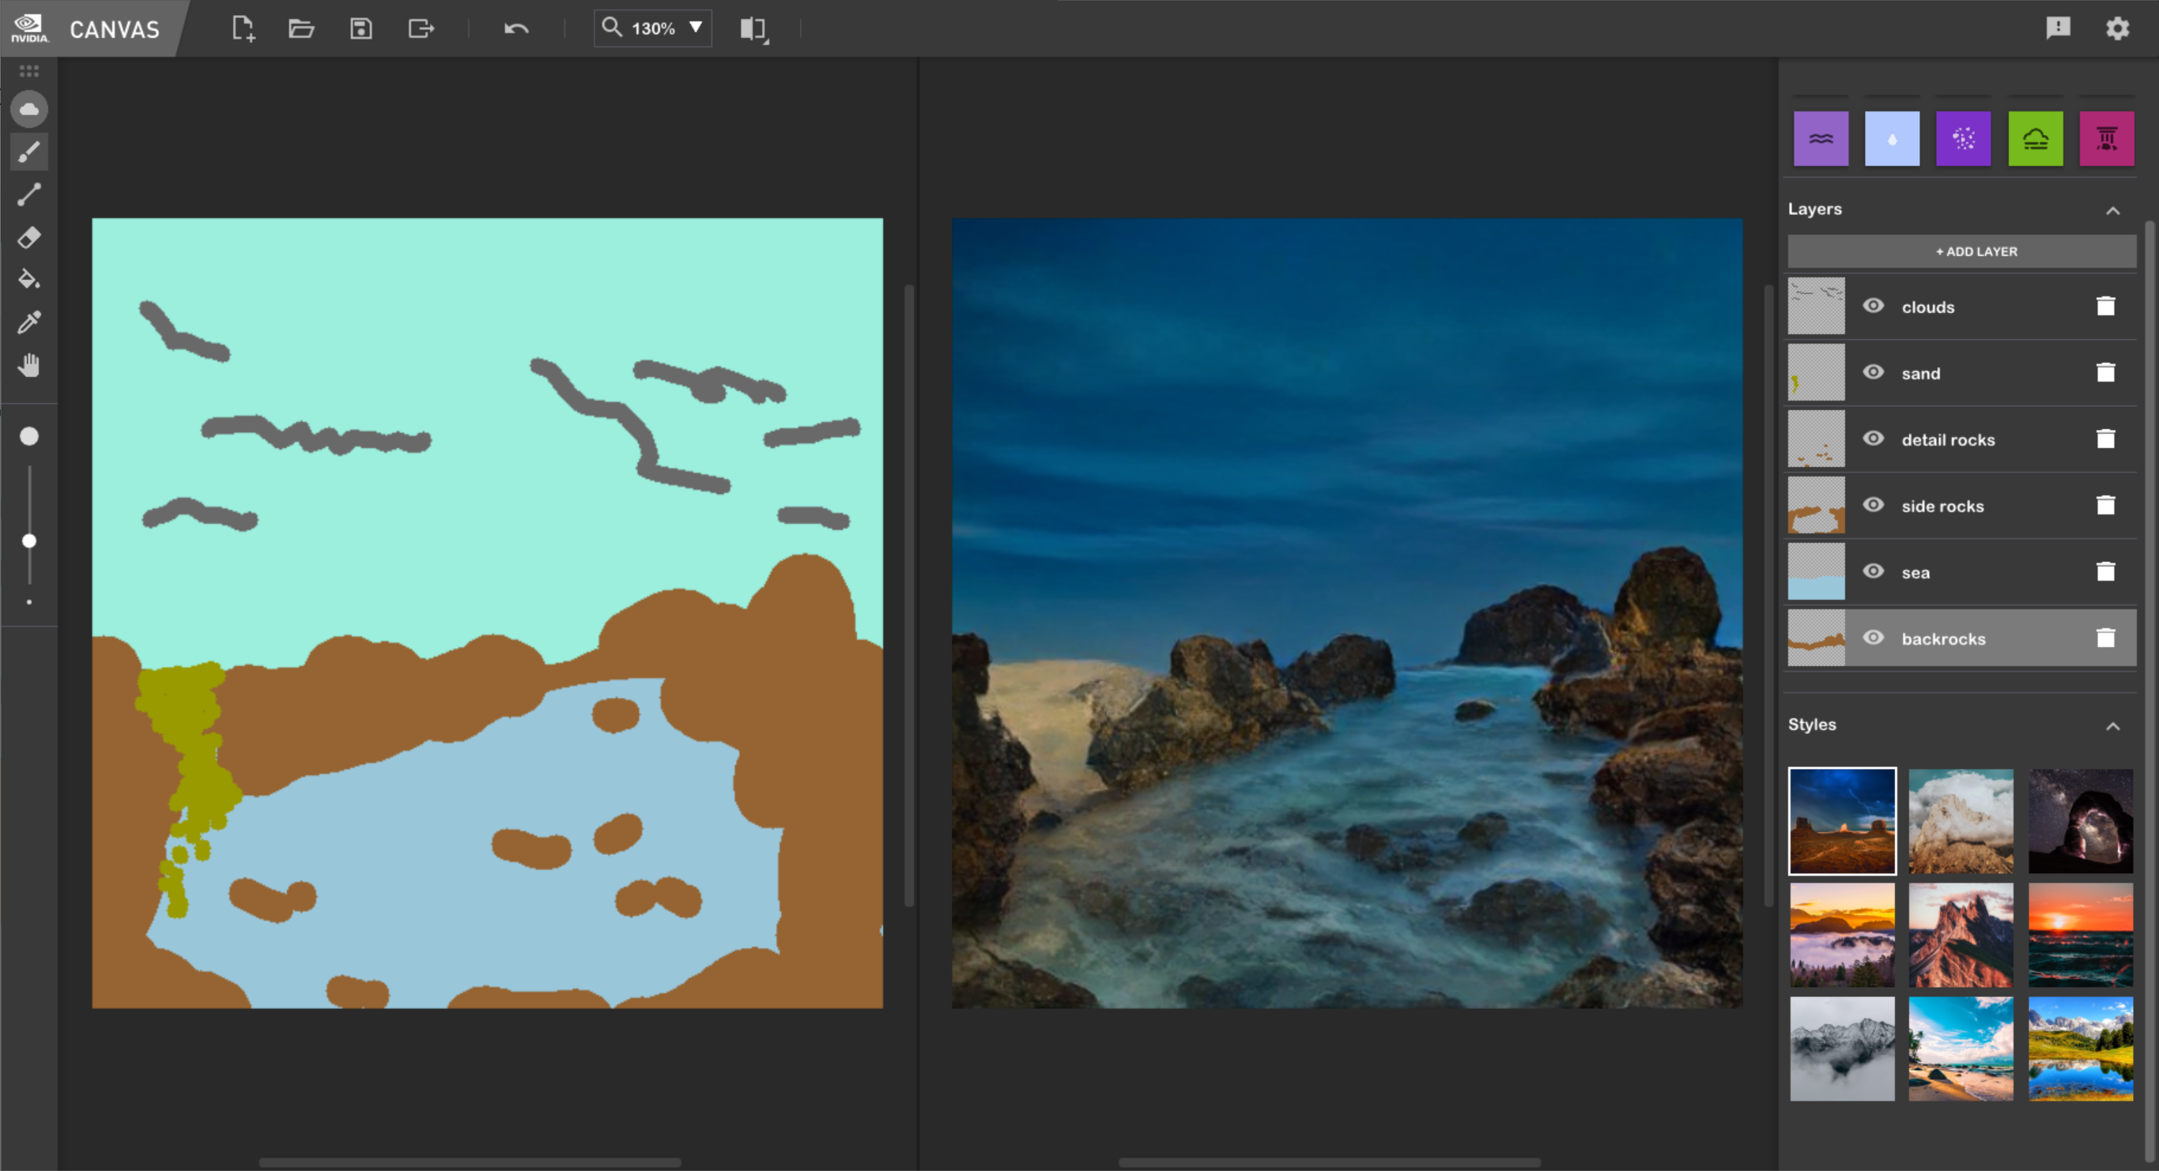Toggle canvas split-view mode
The height and width of the screenshot is (1171, 2159).
point(751,28)
